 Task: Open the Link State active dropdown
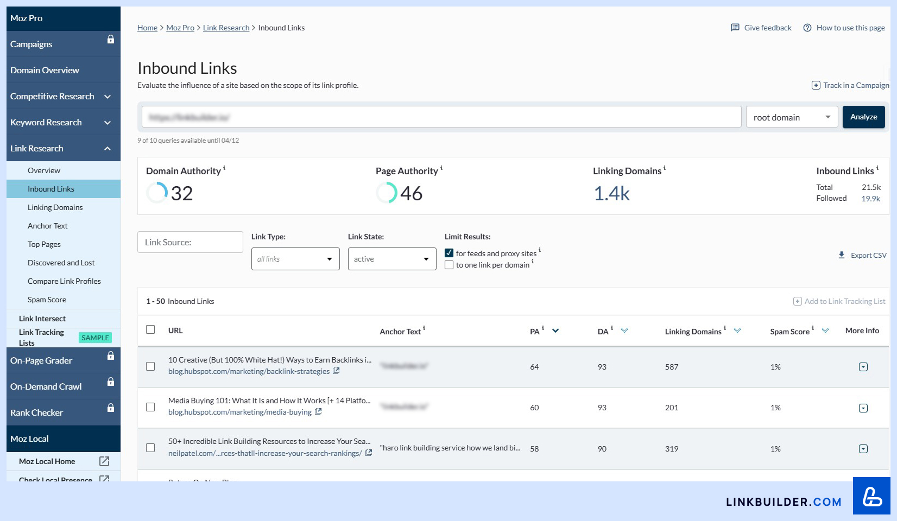392,259
